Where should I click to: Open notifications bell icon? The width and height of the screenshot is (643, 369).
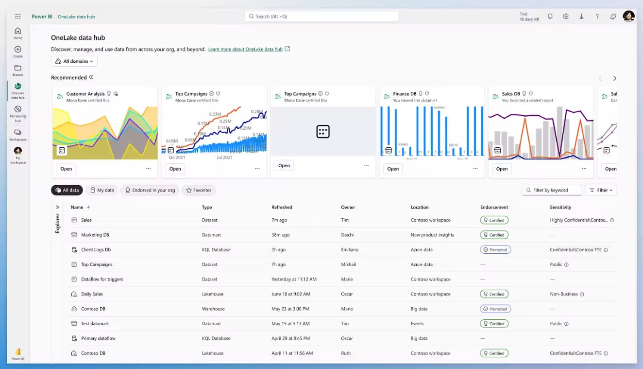(550, 17)
